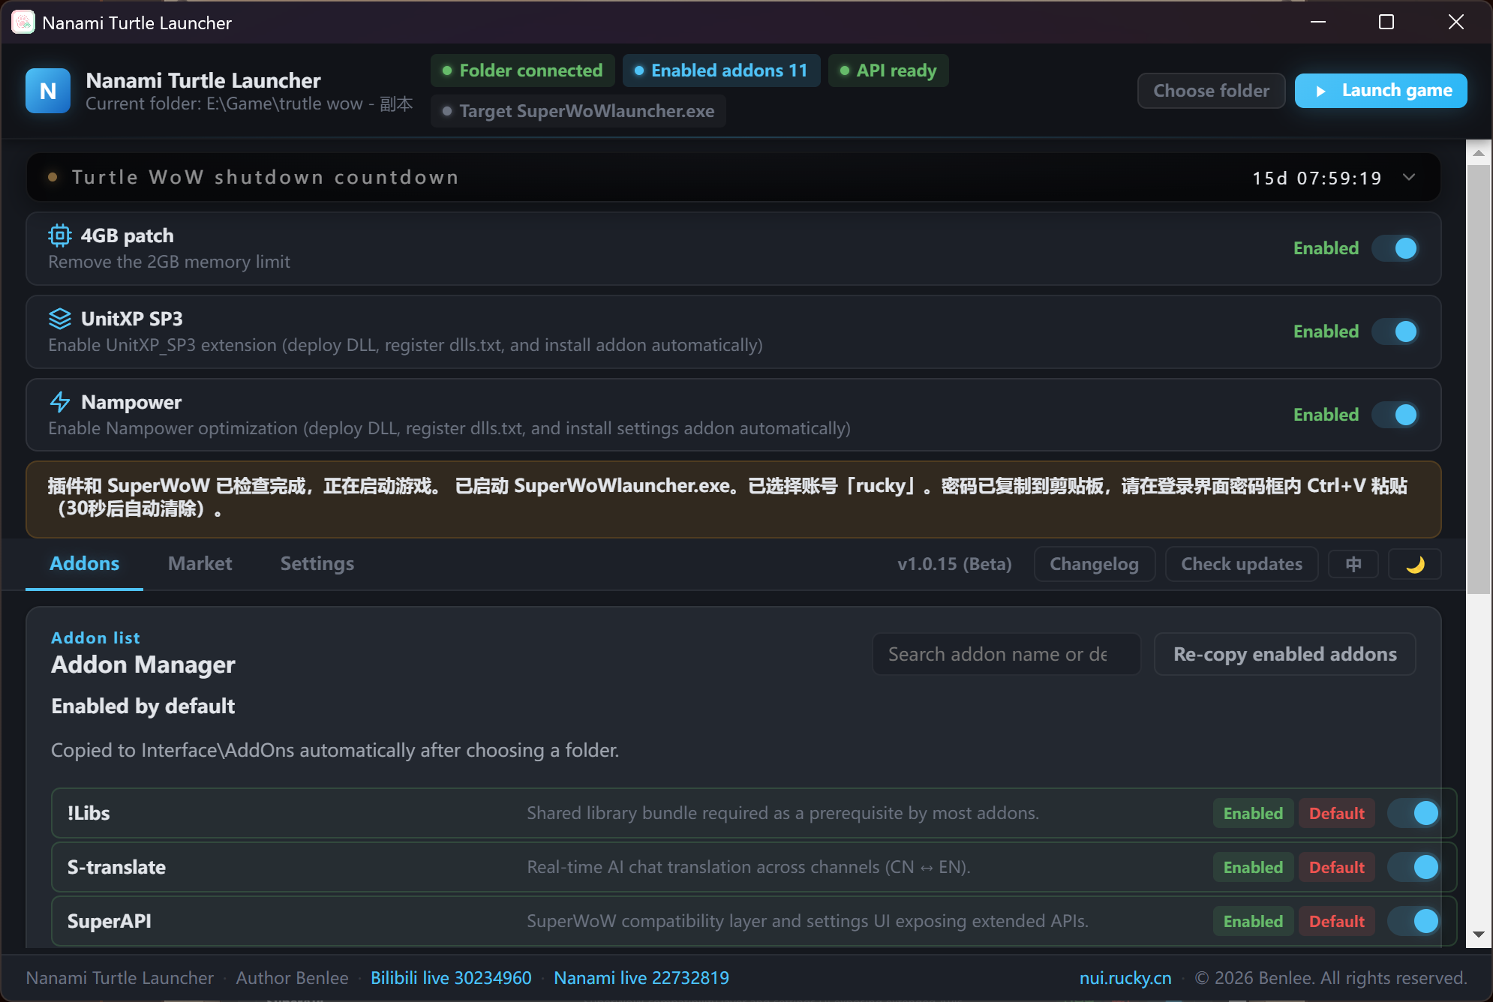This screenshot has height=1002, width=1493.
Task: Click the app icon in the title bar
Action: [x=23, y=22]
